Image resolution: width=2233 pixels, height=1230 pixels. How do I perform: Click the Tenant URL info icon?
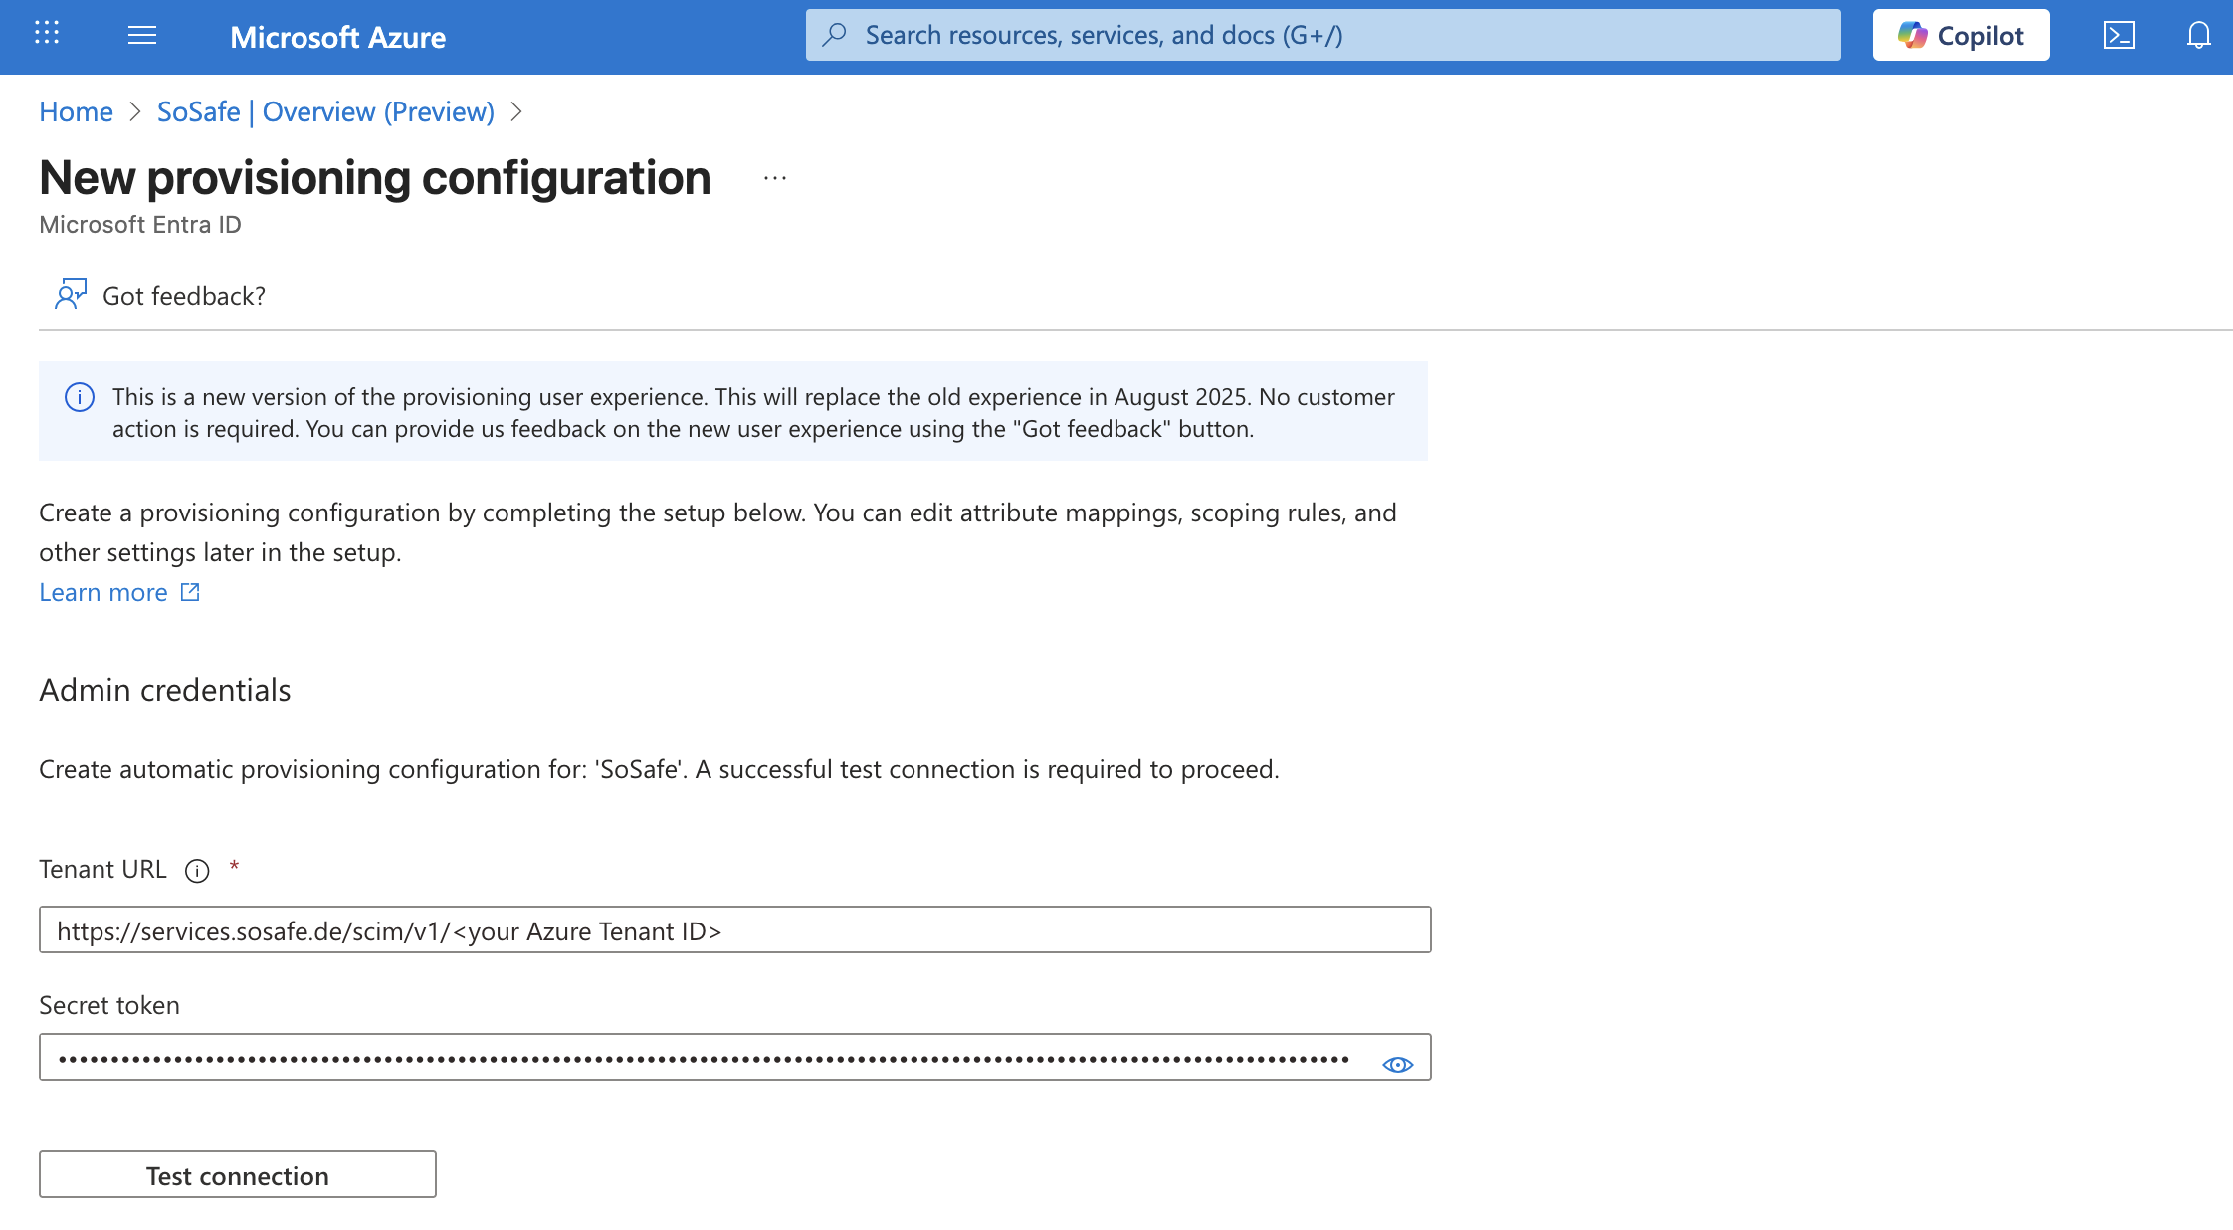[197, 871]
